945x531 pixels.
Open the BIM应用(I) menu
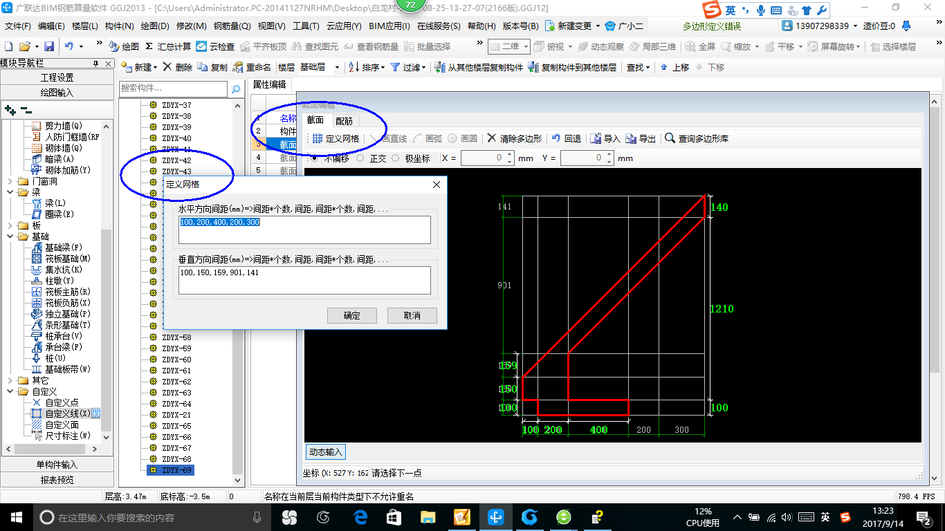(389, 26)
